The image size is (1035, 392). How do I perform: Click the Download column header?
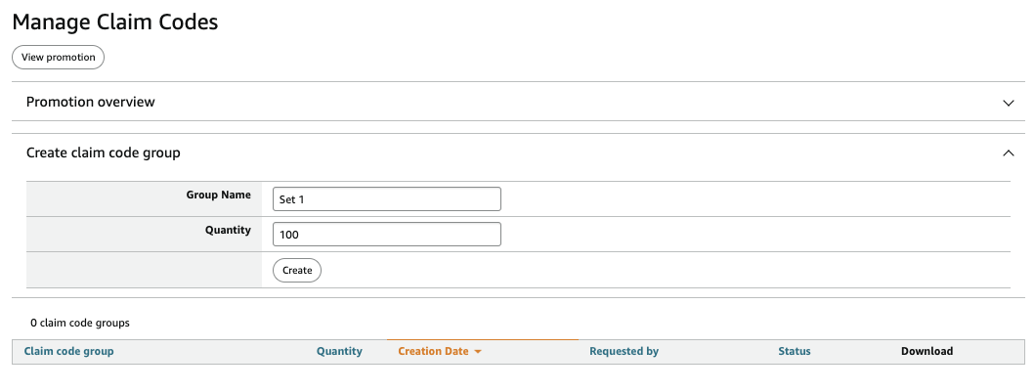click(927, 351)
